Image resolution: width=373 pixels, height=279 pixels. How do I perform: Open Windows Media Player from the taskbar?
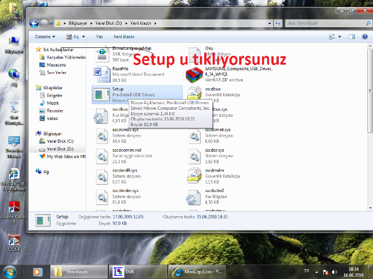(37, 272)
